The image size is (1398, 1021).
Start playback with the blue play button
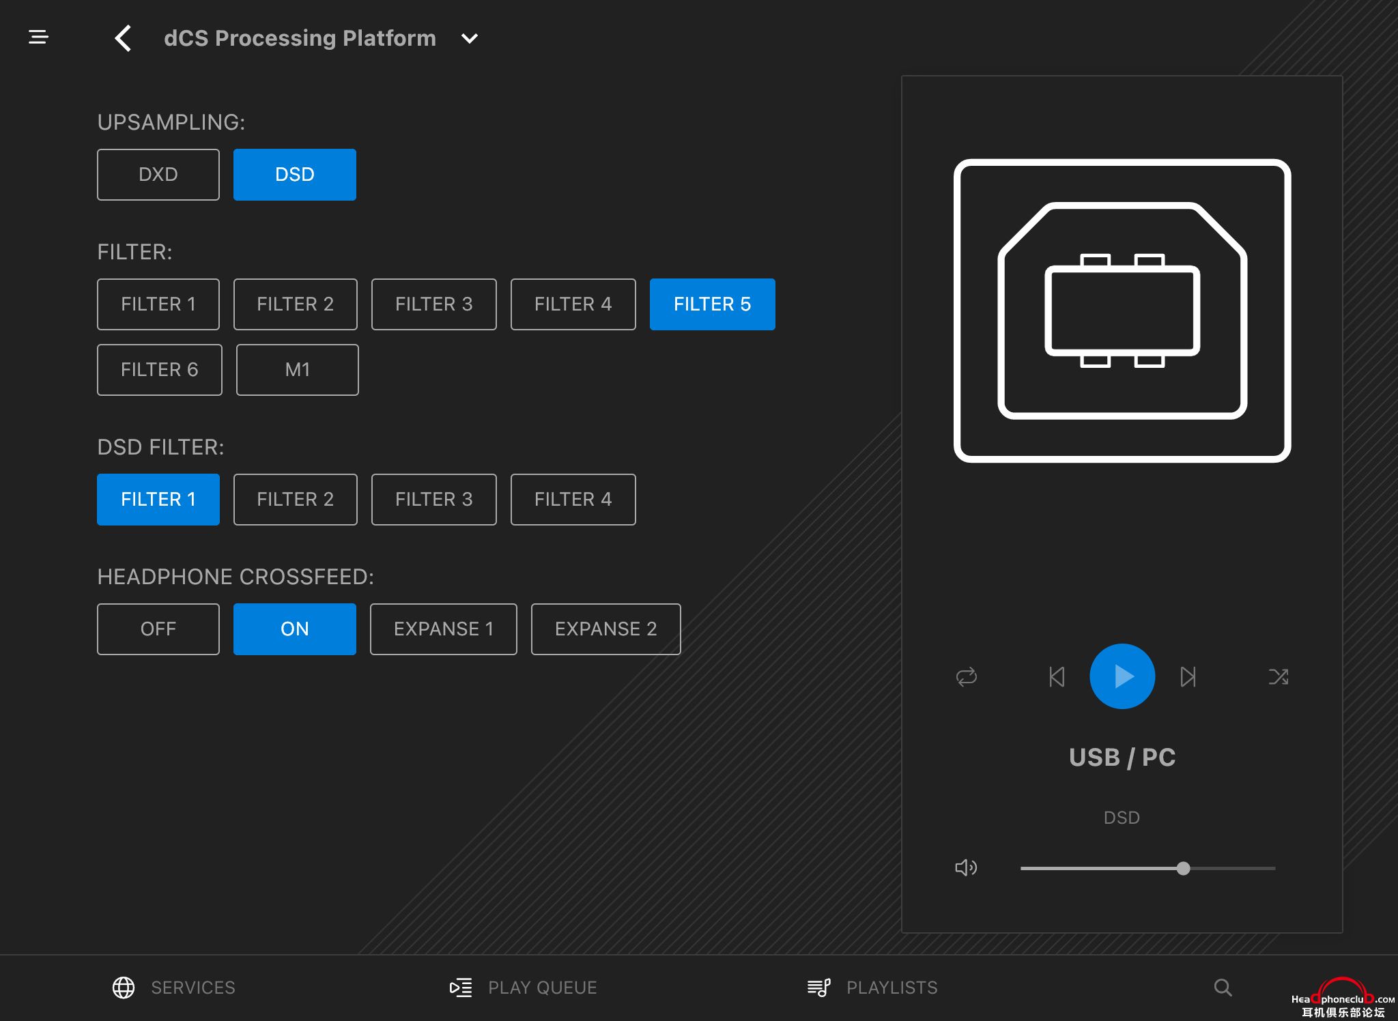point(1122,676)
